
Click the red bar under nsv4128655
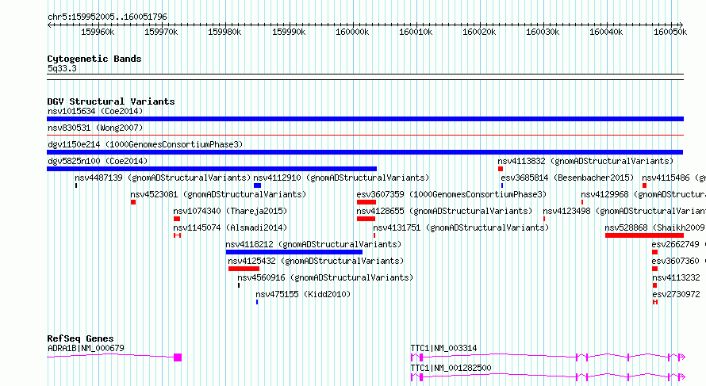(366, 219)
